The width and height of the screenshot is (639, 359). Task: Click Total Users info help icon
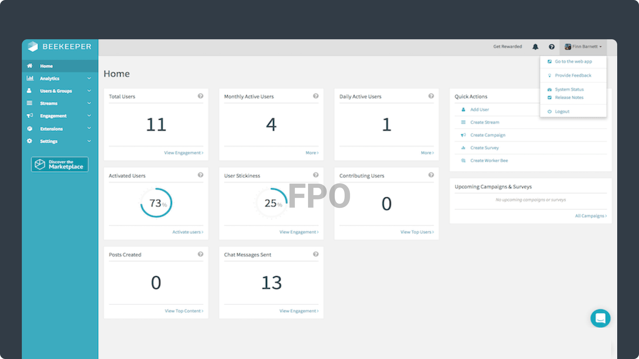pos(200,96)
